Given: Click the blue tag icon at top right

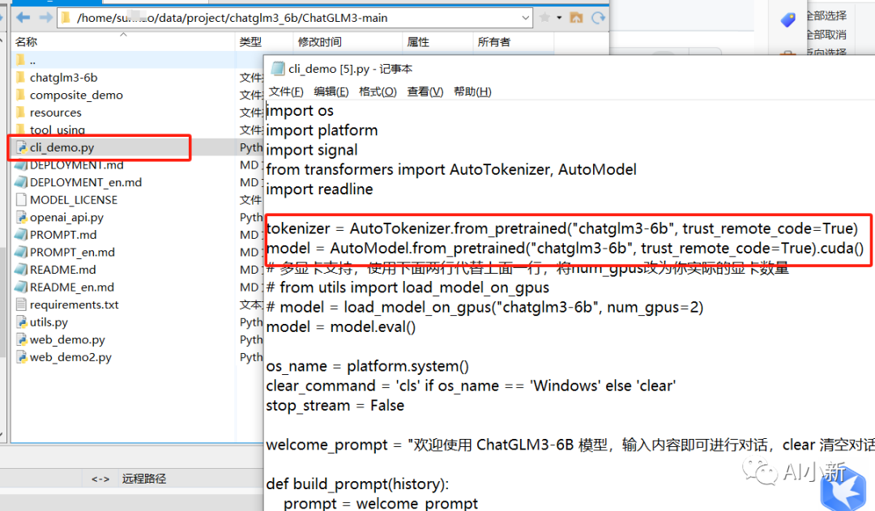Looking at the screenshot, I should [x=788, y=20].
